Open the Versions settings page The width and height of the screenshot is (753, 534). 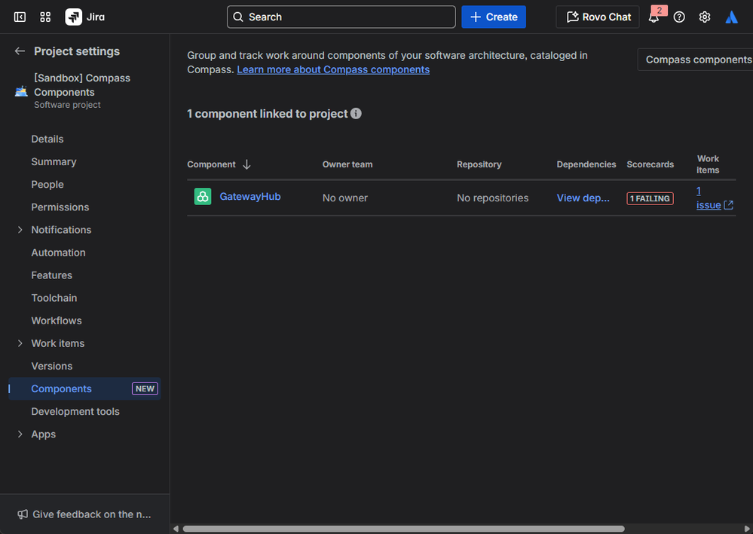(x=51, y=366)
